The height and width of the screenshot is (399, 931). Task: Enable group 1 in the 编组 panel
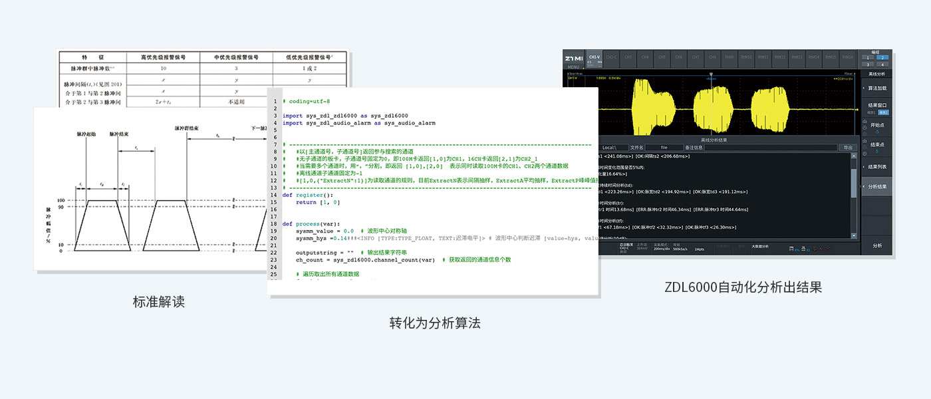[868, 59]
